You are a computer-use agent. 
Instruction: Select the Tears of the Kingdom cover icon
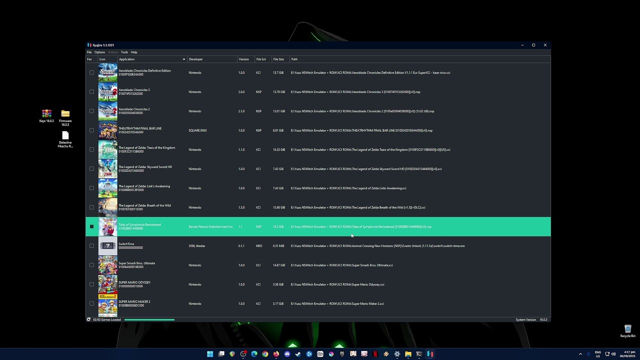pos(107,149)
